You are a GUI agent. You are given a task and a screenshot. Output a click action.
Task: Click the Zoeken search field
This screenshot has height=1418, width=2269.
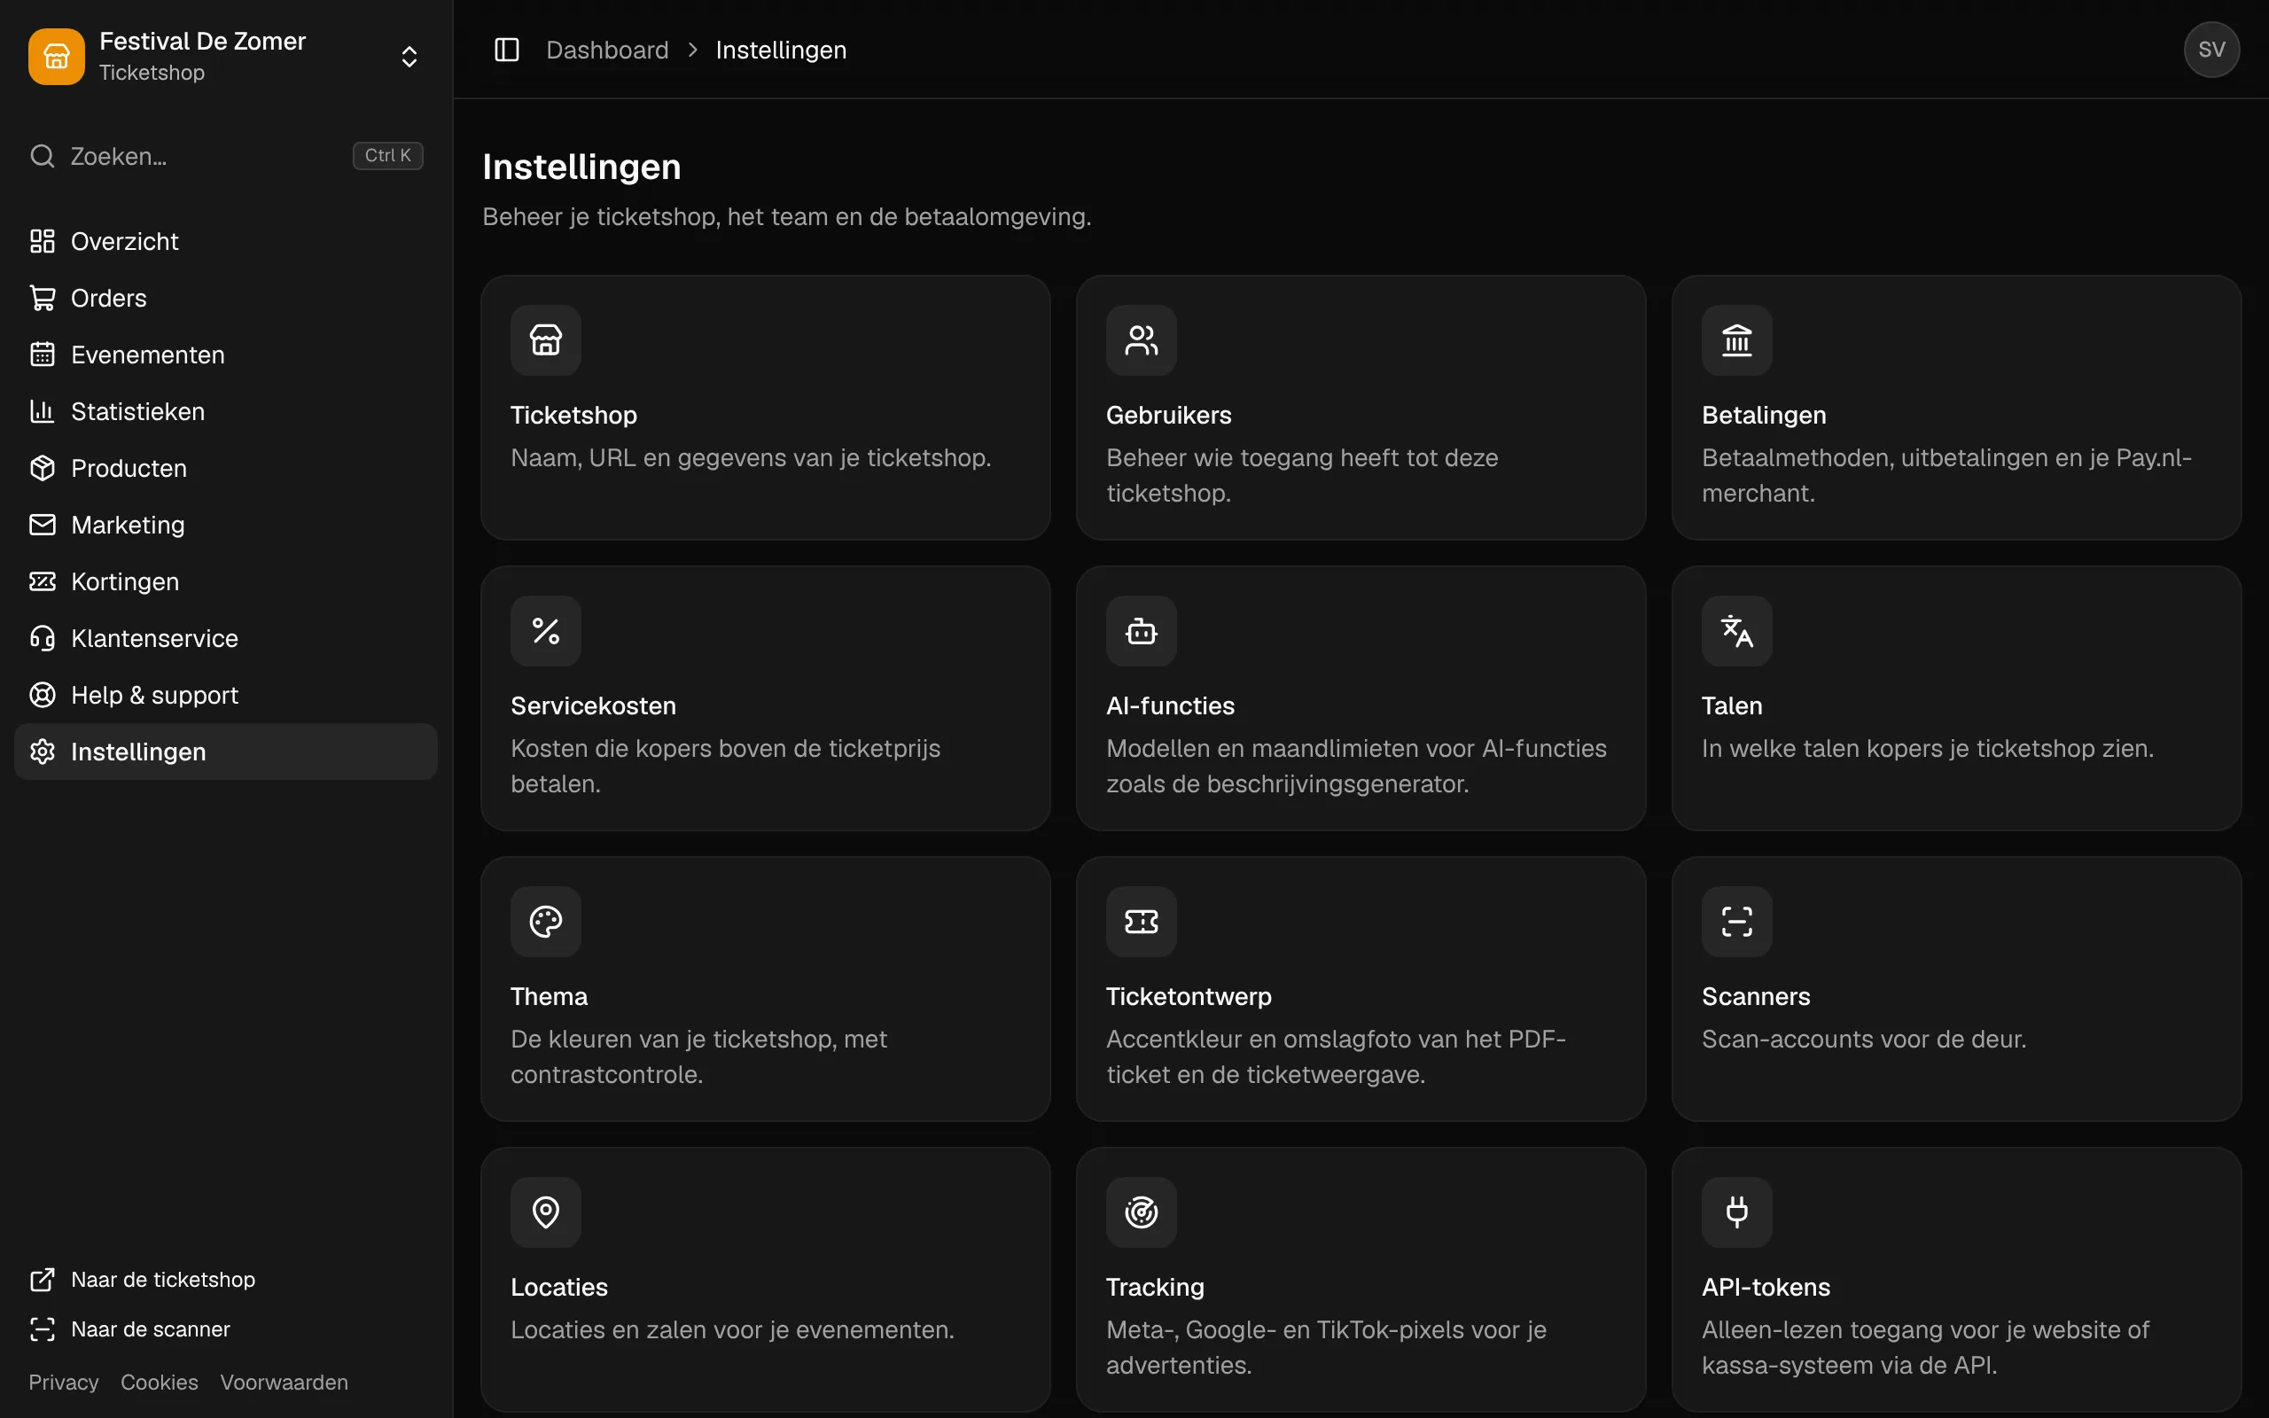point(226,156)
